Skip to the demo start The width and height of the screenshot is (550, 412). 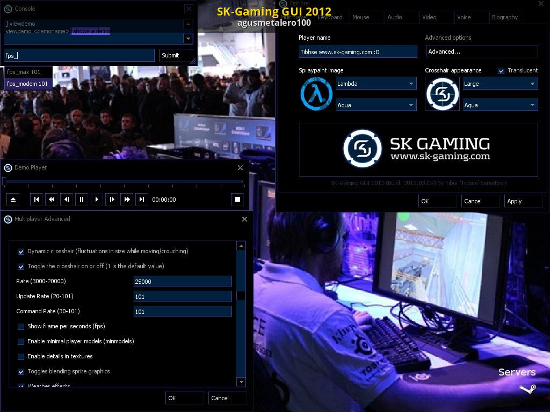click(x=37, y=200)
